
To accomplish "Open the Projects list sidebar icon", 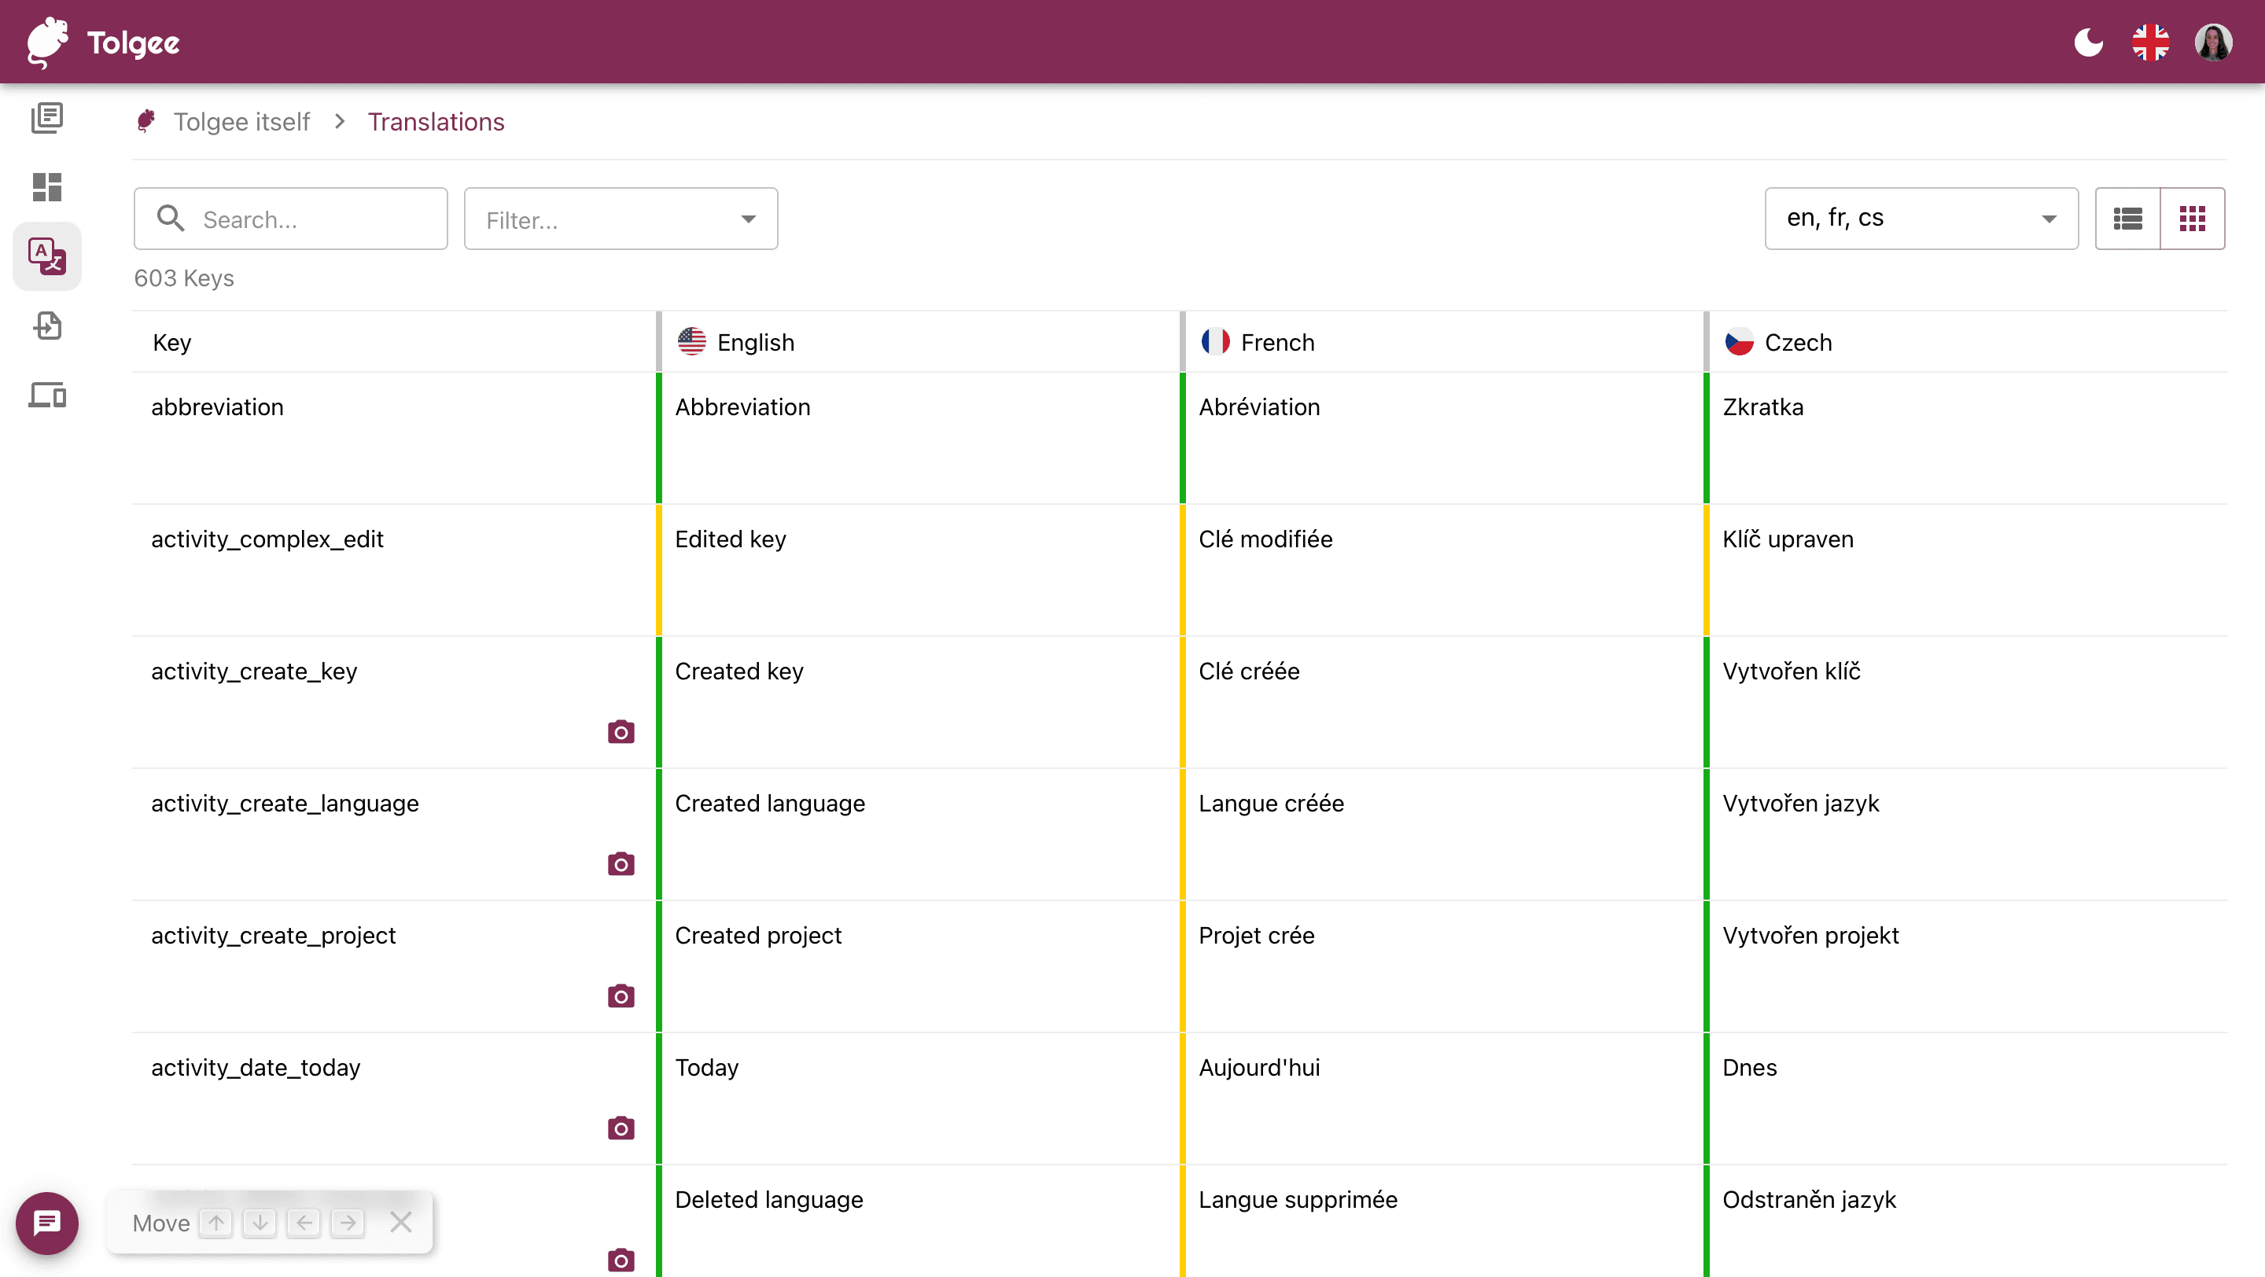I will (46, 118).
